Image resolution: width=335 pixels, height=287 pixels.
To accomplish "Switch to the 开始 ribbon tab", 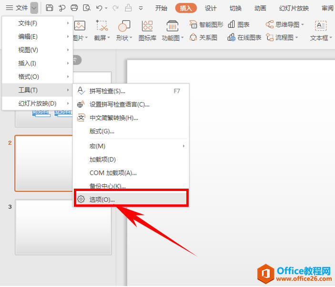I will [161, 8].
